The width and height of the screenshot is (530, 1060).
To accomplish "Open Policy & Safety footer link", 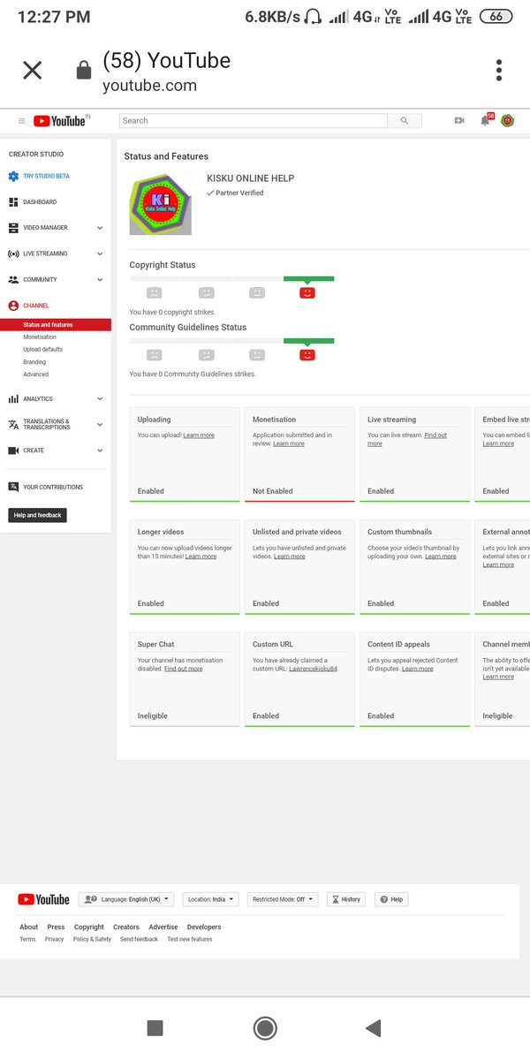I will [x=92, y=939].
